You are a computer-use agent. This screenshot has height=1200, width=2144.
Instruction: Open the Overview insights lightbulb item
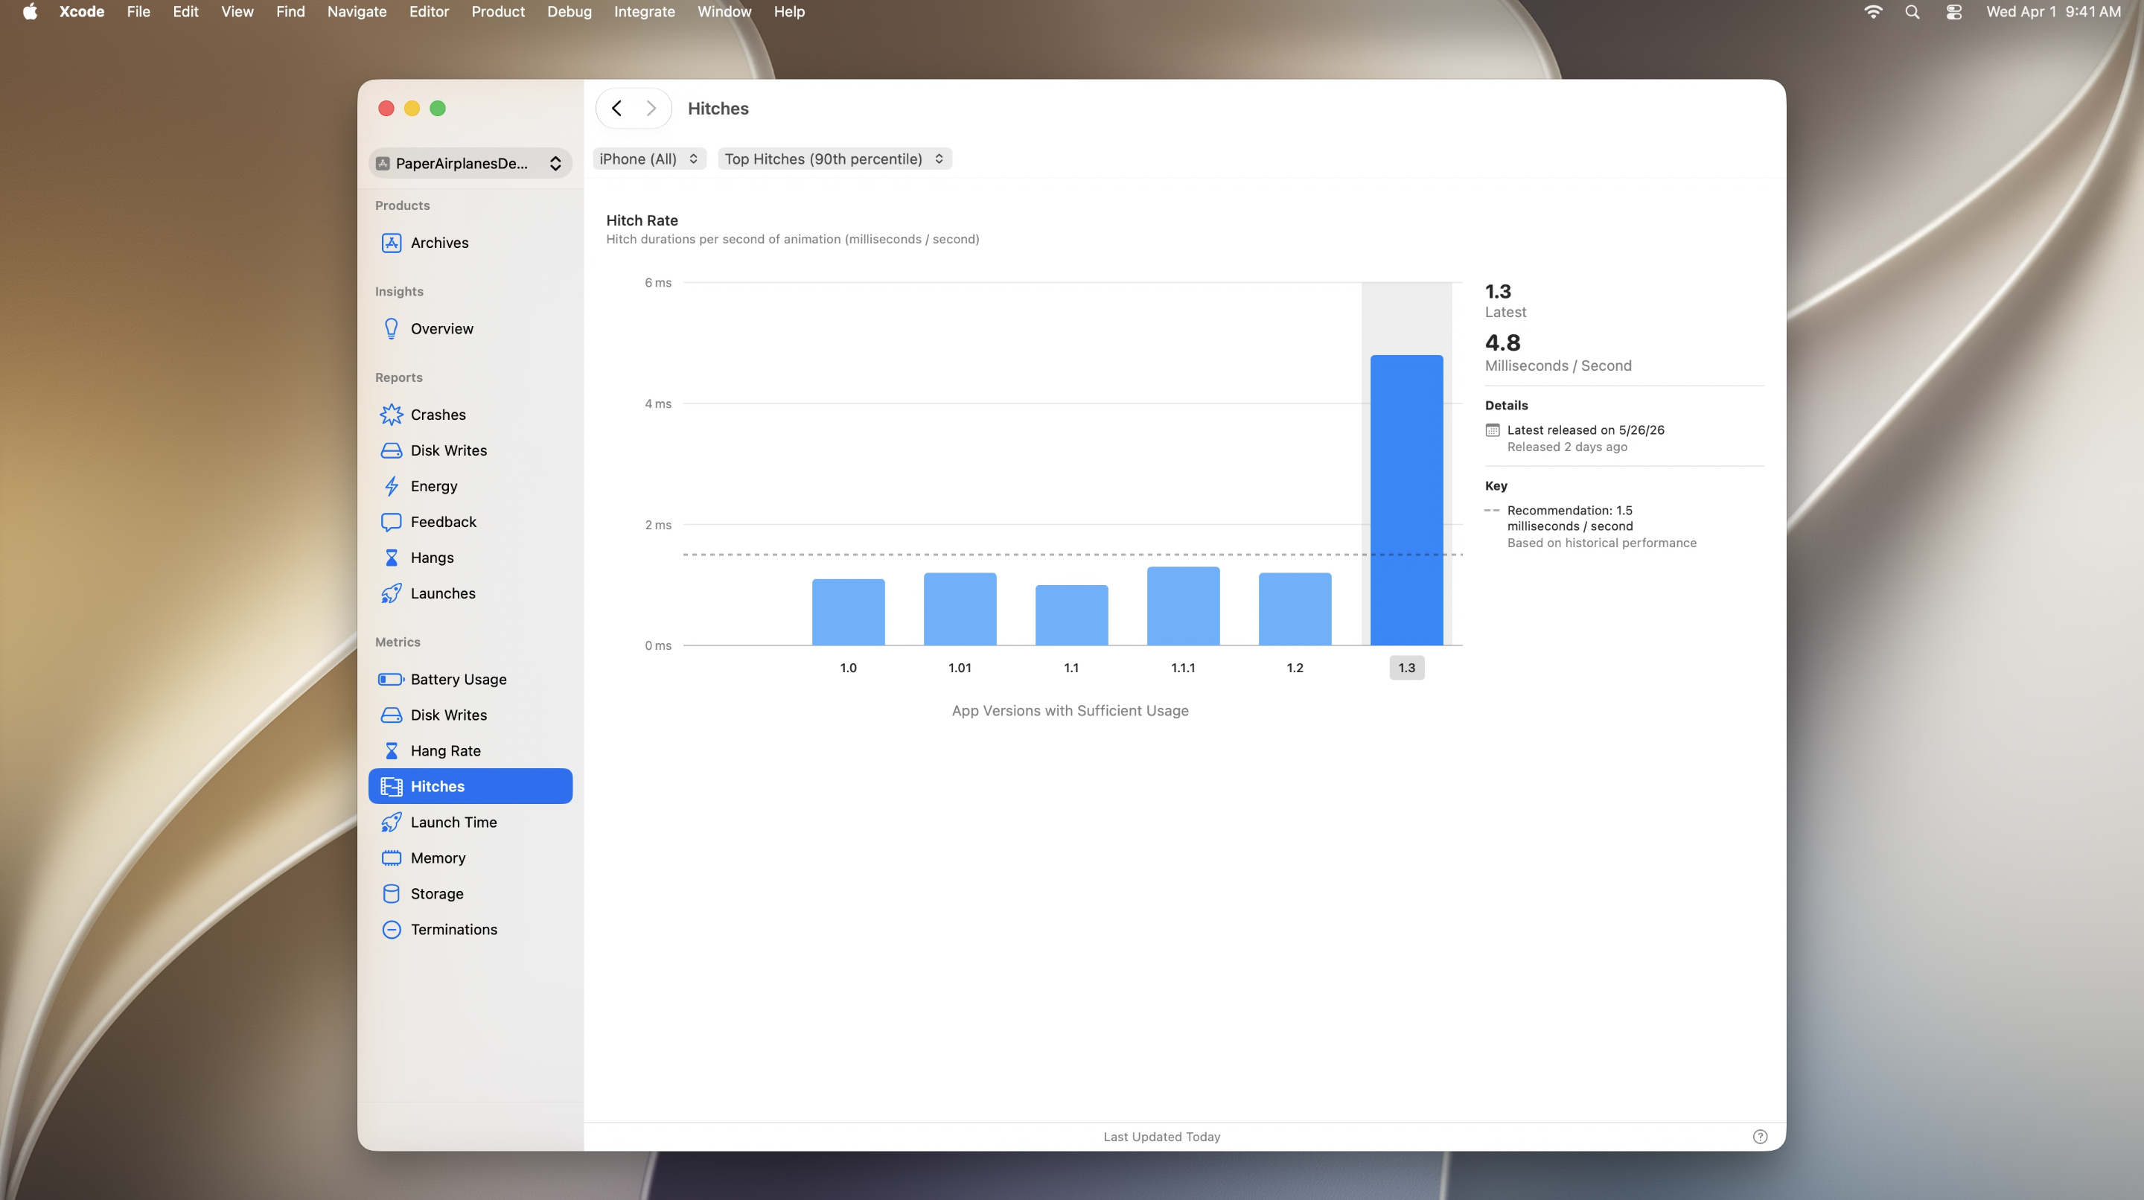(x=470, y=328)
